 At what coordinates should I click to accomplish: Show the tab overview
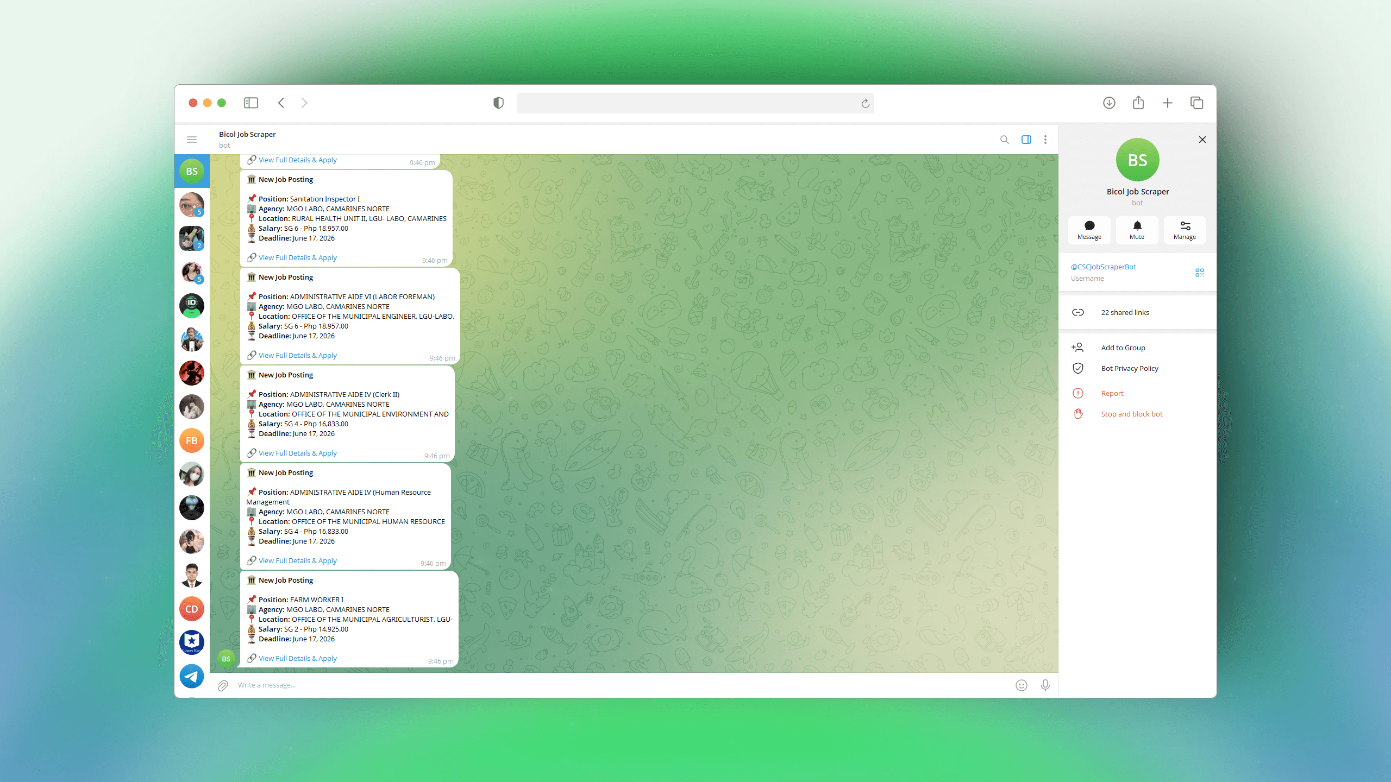coord(1196,103)
